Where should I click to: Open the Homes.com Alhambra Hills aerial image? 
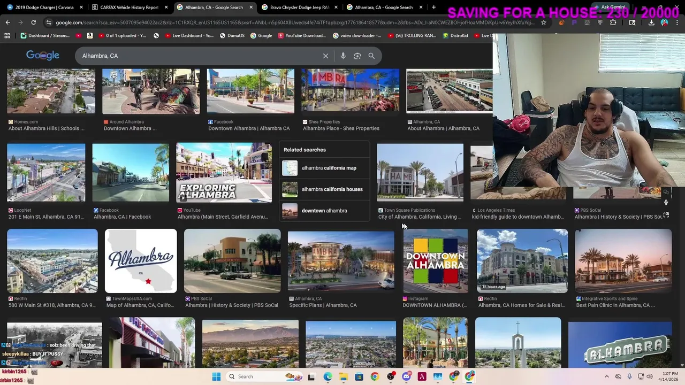coord(51,91)
